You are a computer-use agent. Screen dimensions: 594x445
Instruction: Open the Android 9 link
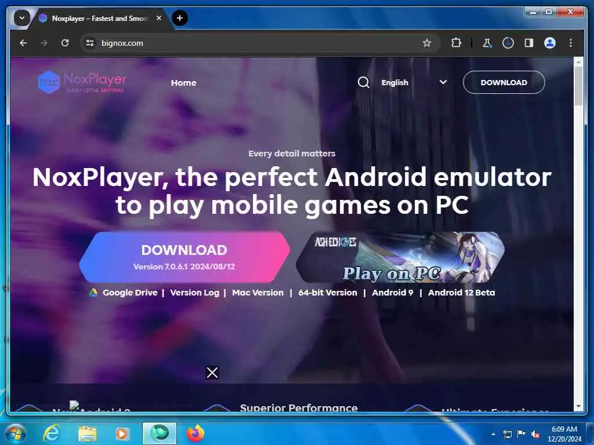click(393, 293)
